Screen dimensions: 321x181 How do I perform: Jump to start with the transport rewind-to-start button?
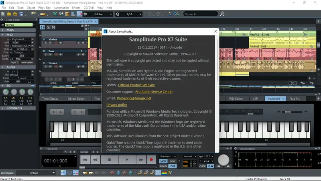point(85,159)
